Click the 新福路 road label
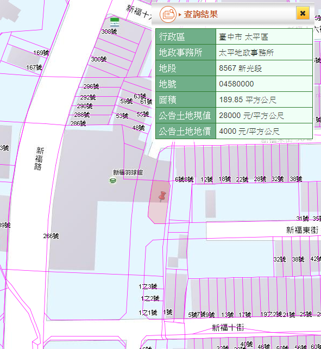The width and height of the screenshot is (321, 349). (x=39, y=159)
